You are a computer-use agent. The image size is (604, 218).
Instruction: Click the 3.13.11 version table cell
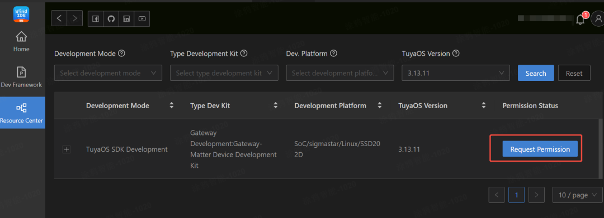coord(409,149)
